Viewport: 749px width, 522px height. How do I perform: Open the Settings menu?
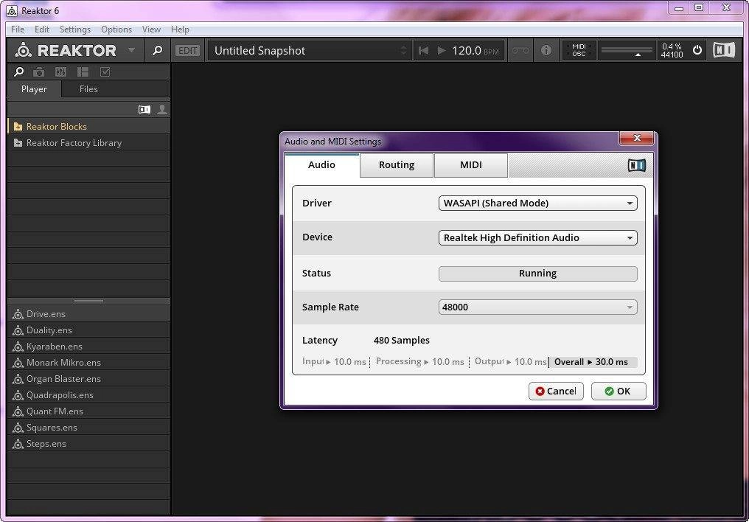tap(75, 29)
